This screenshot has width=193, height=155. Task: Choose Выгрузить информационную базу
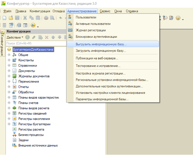(113, 44)
